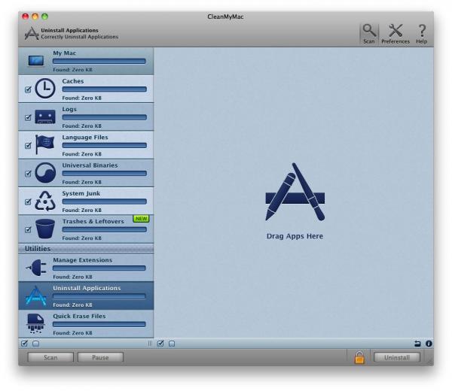
Task: Click the Drag Apps Here label
Action: [295, 236]
